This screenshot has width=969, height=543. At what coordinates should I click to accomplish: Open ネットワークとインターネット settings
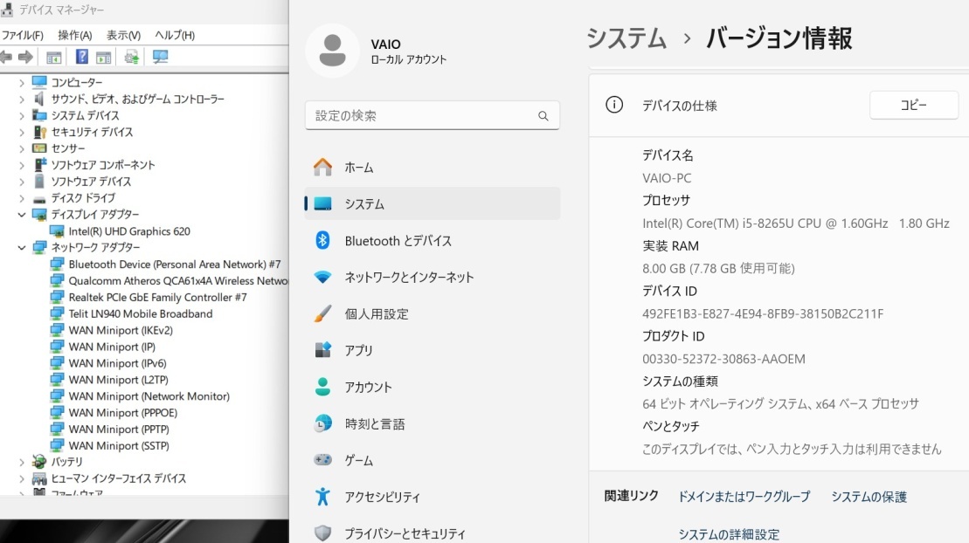coord(432,278)
